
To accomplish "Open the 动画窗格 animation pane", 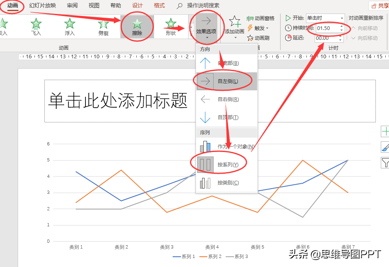I will 261,18.
